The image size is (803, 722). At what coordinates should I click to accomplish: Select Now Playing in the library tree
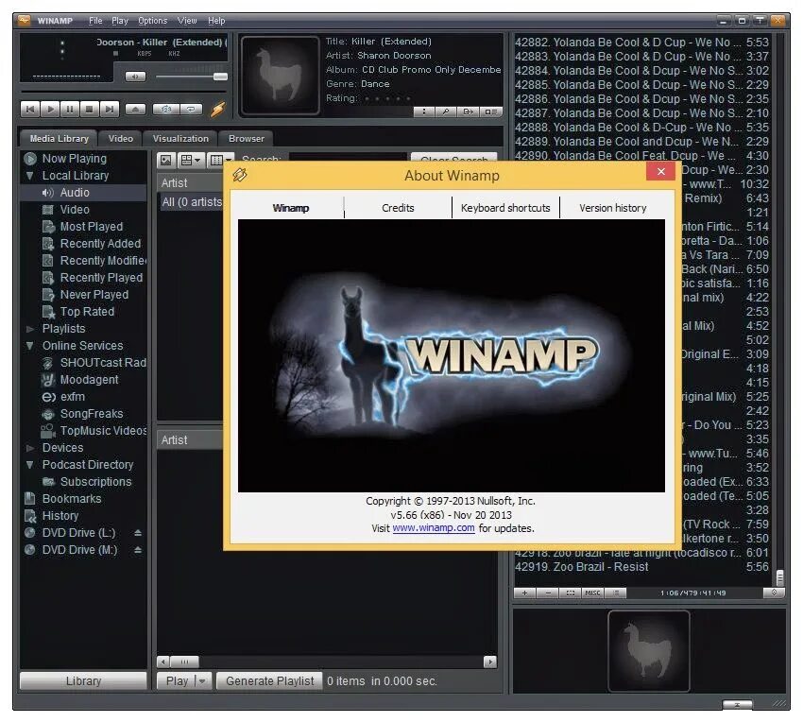[x=75, y=159]
